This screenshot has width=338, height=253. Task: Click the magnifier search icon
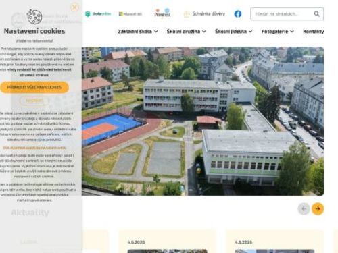[316, 14]
